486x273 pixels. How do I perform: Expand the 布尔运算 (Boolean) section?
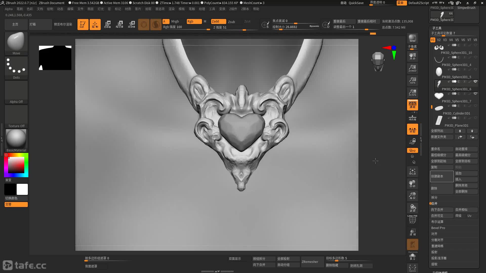[437, 222]
